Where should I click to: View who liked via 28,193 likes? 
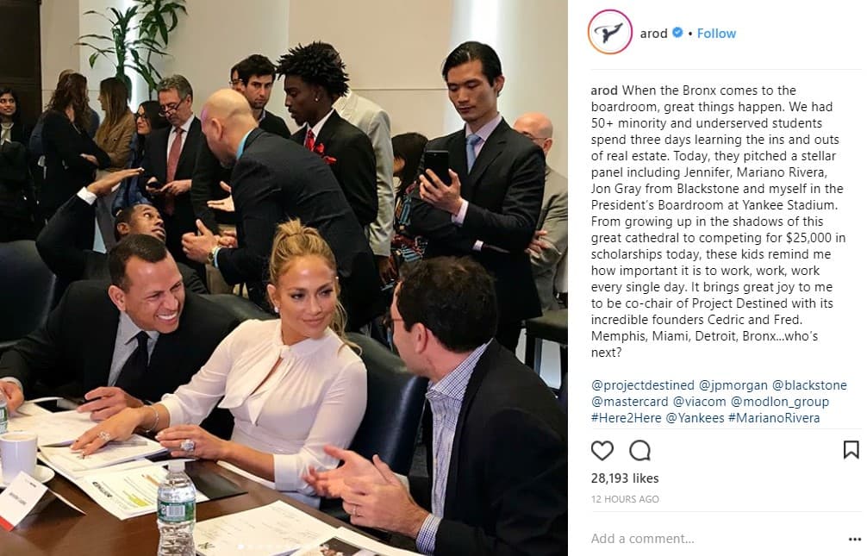tap(625, 478)
